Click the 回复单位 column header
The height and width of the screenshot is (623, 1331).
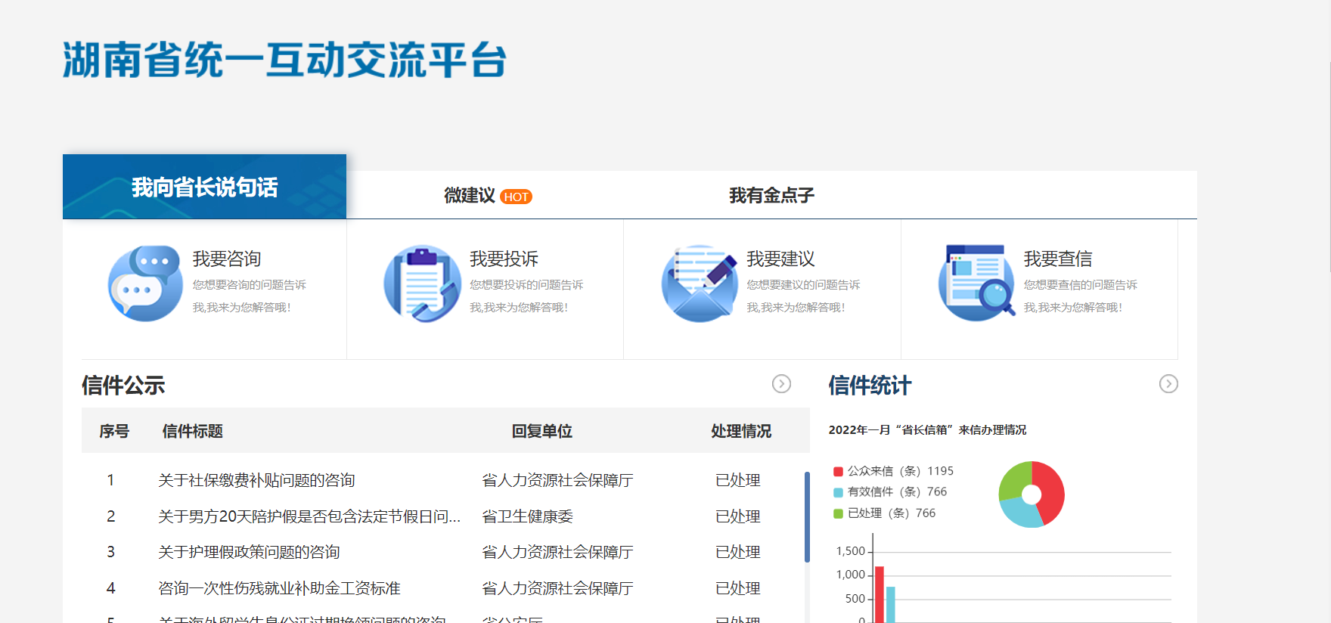click(x=542, y=431)
